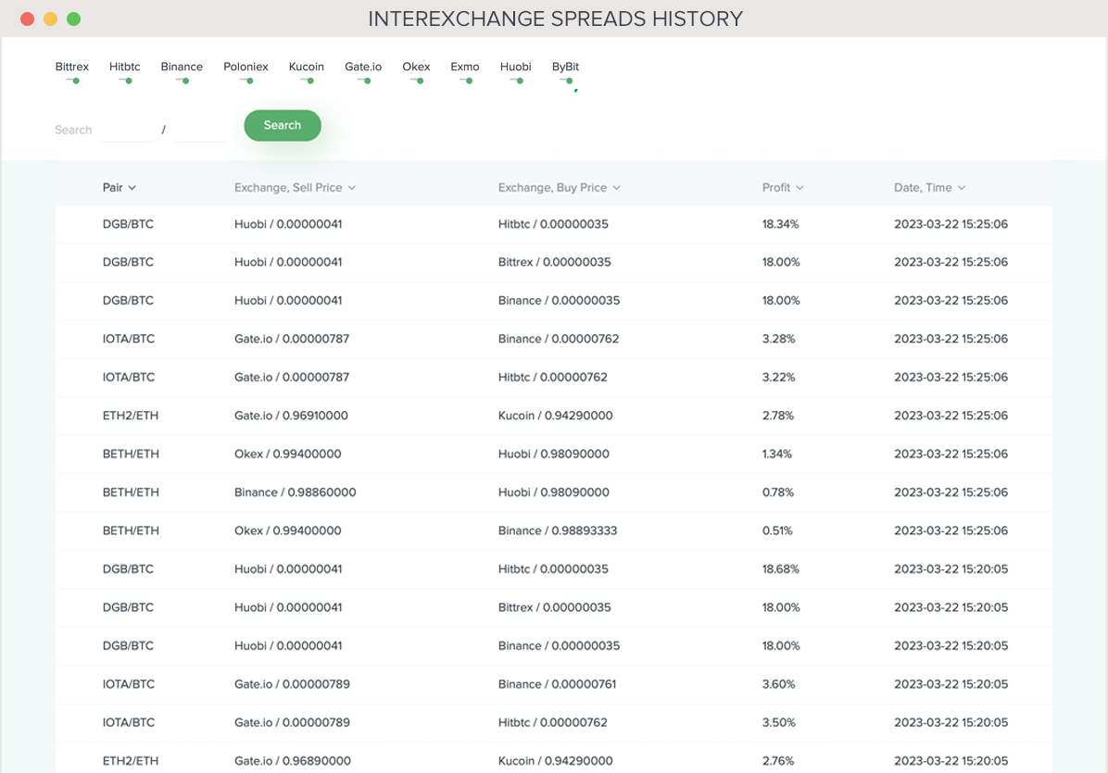1108x773 pixels.
Task: Click the Bittrex exchange label
Action: (72, 66)
